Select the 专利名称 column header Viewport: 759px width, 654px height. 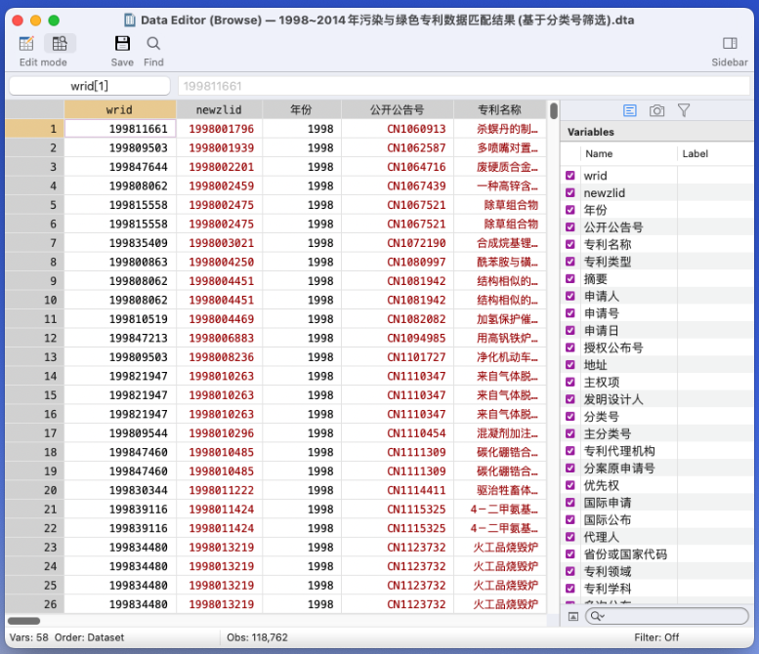(x=499, y=109)
